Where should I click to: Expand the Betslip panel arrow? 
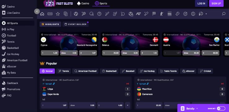[x=197, y=109]
